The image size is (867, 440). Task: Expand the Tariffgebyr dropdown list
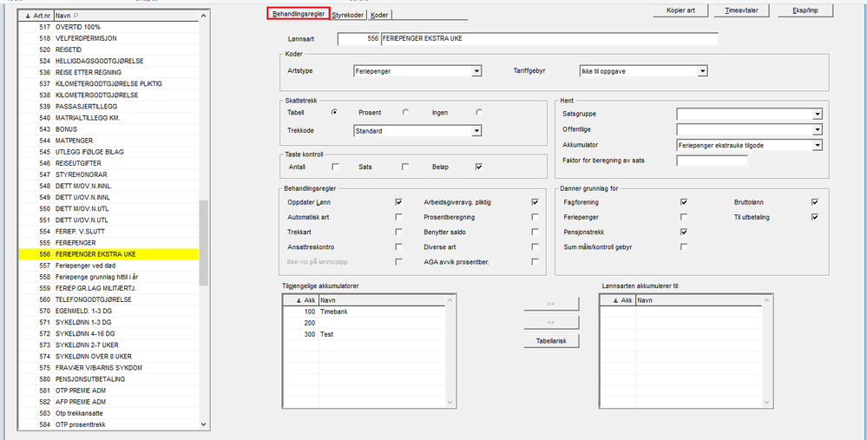pos(702,71)
